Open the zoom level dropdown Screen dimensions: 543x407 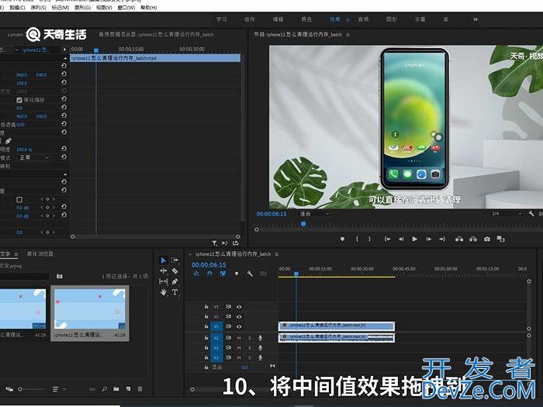(x=313, y=214)
